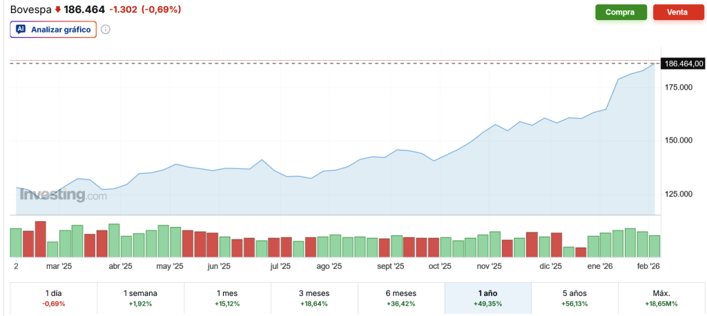The width and height of the screenshot is (707, 316).
Task: Open Analizar gráfico
Action: coord(53,30)
